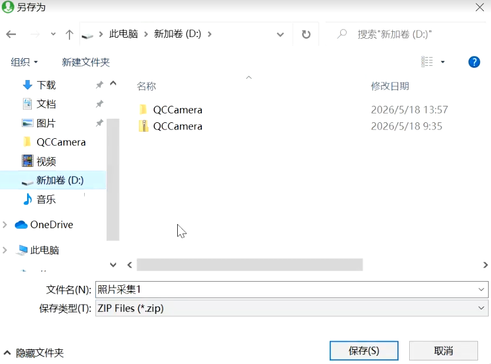Viewport: 491px width, 364px height.
Task: Create a folder with 新建文件夹
Action: click(x=85, y=62)
